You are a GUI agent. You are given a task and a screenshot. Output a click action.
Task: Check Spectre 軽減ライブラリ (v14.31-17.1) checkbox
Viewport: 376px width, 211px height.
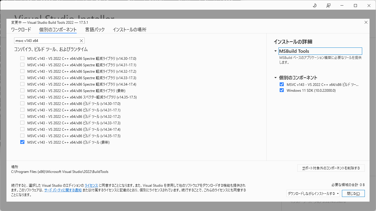pyautogui.click(x=22, y=65)
